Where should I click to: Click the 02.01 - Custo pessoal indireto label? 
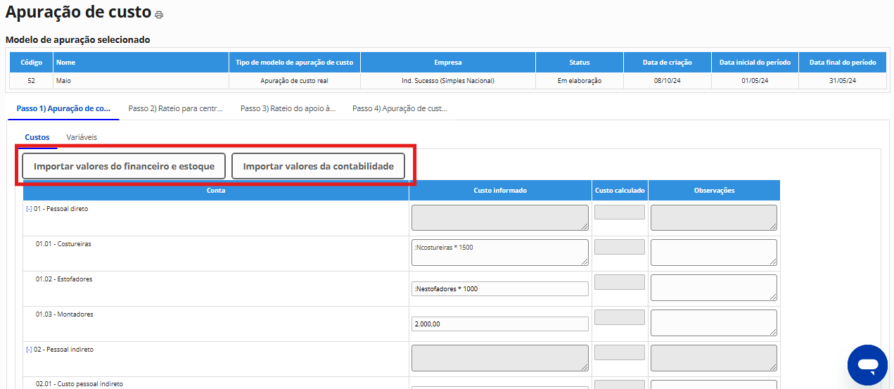79,384
